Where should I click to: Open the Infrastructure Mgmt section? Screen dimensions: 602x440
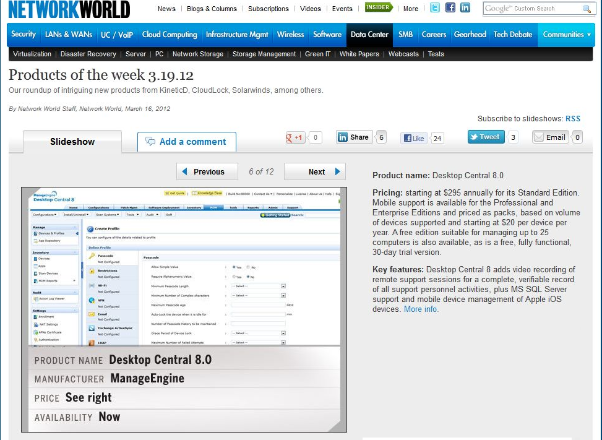(237, 35)
